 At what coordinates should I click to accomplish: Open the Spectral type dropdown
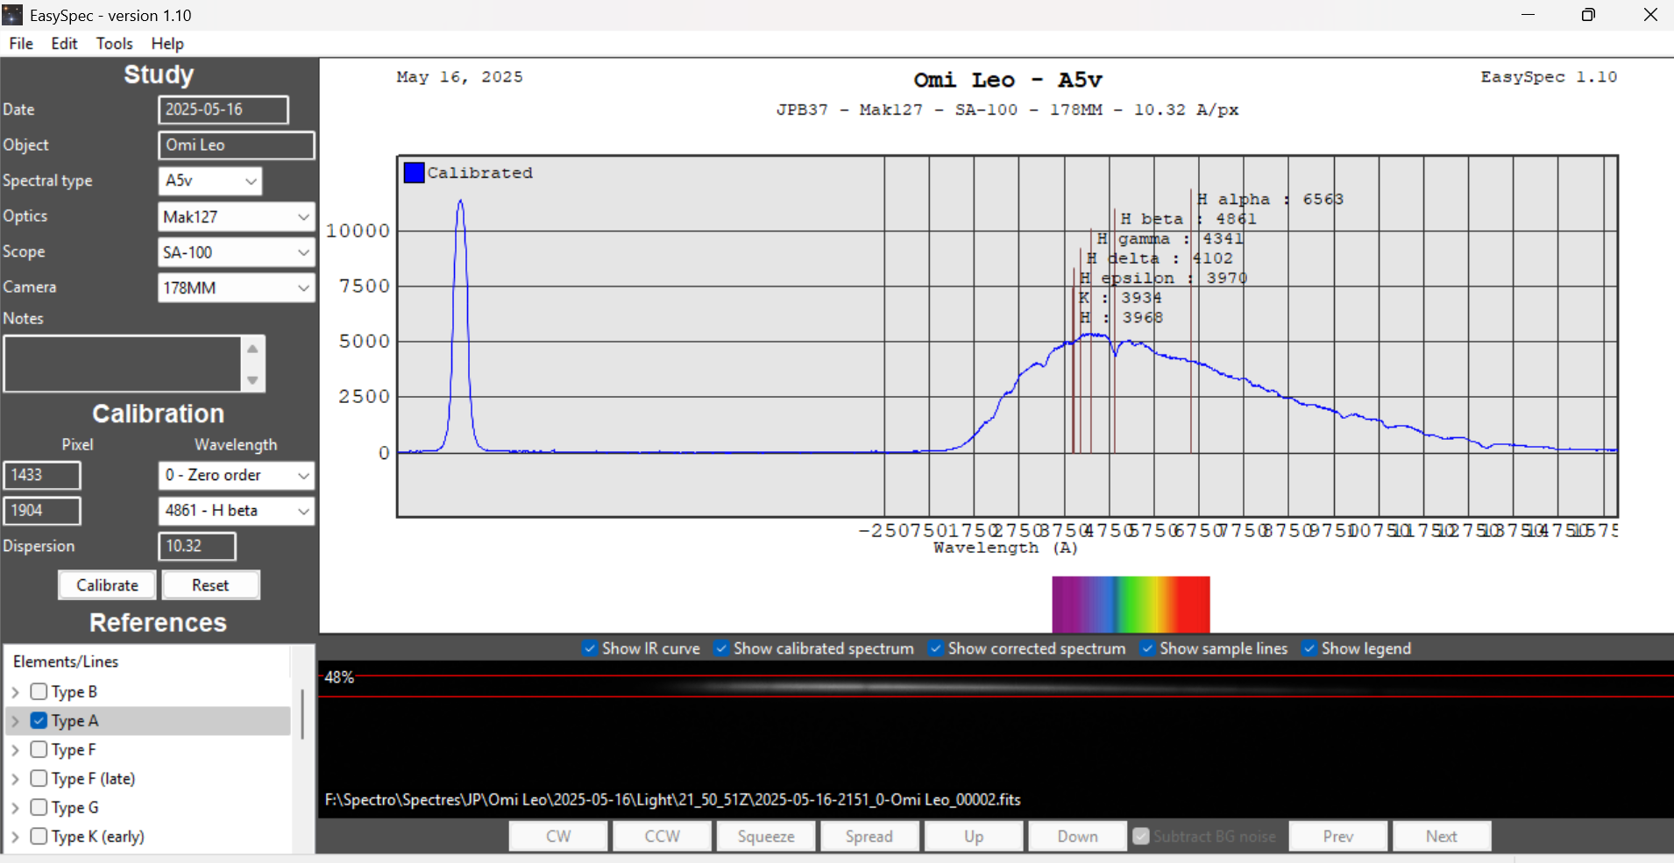[x=251, y=180]
